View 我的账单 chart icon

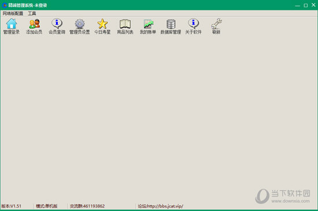coord(148,24)
